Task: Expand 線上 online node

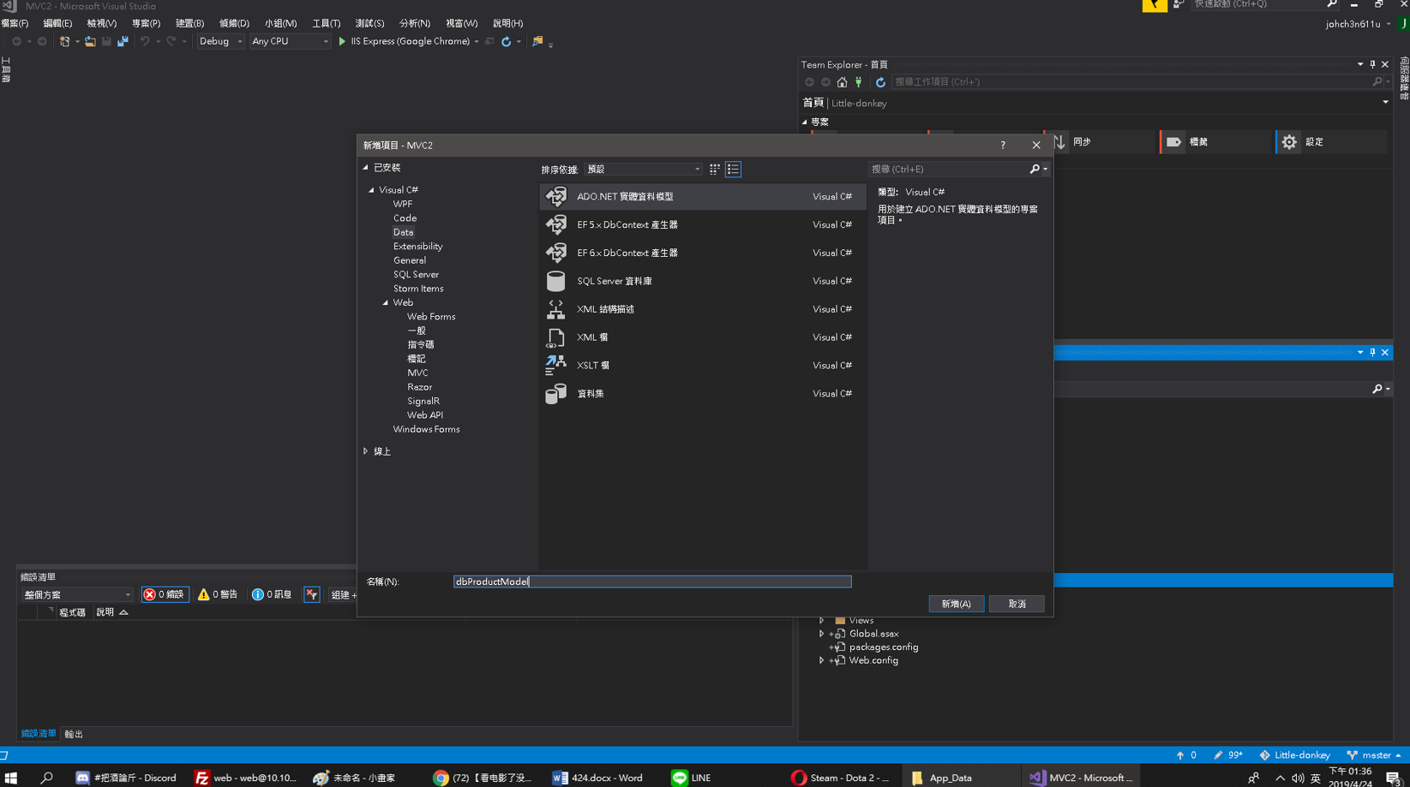Action: pyautogui.click(x=366, y=451)
